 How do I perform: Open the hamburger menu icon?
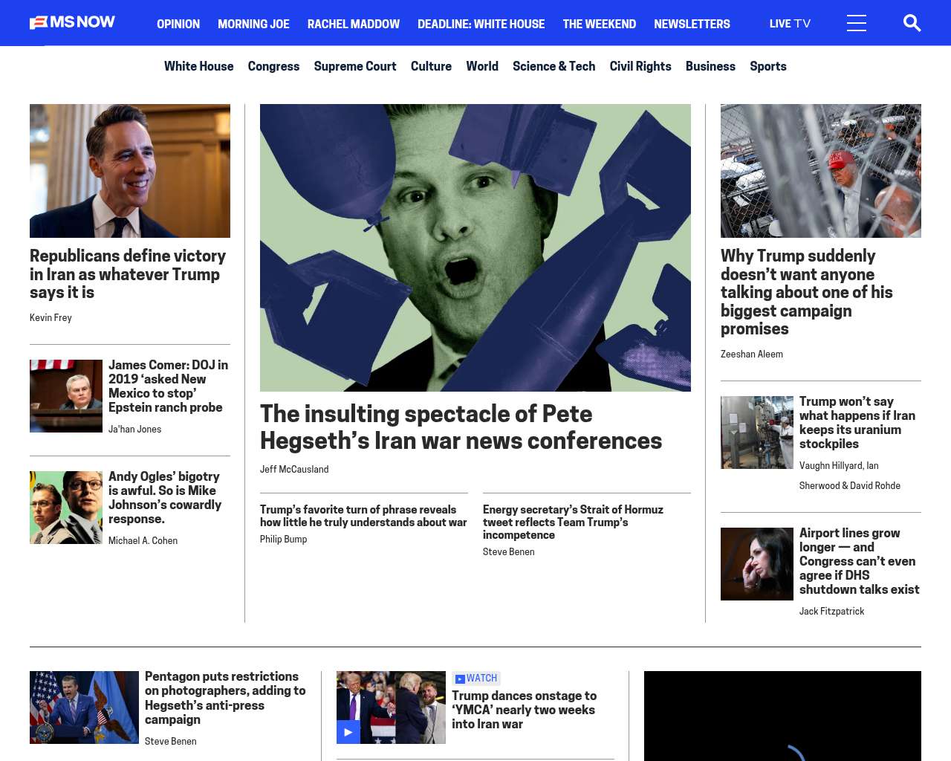[856, 24]
